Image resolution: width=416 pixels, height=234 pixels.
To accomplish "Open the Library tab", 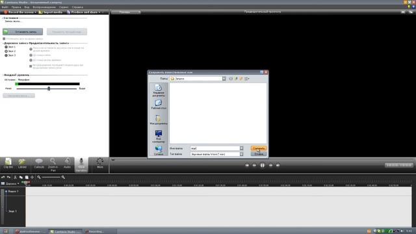I will click(22, 163).
